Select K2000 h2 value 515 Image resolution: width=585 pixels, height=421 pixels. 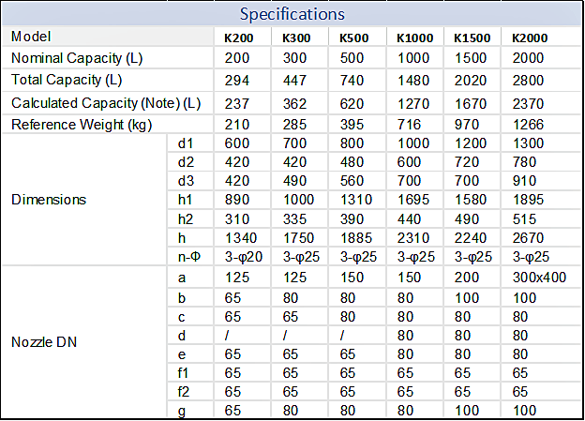(525, 219)
